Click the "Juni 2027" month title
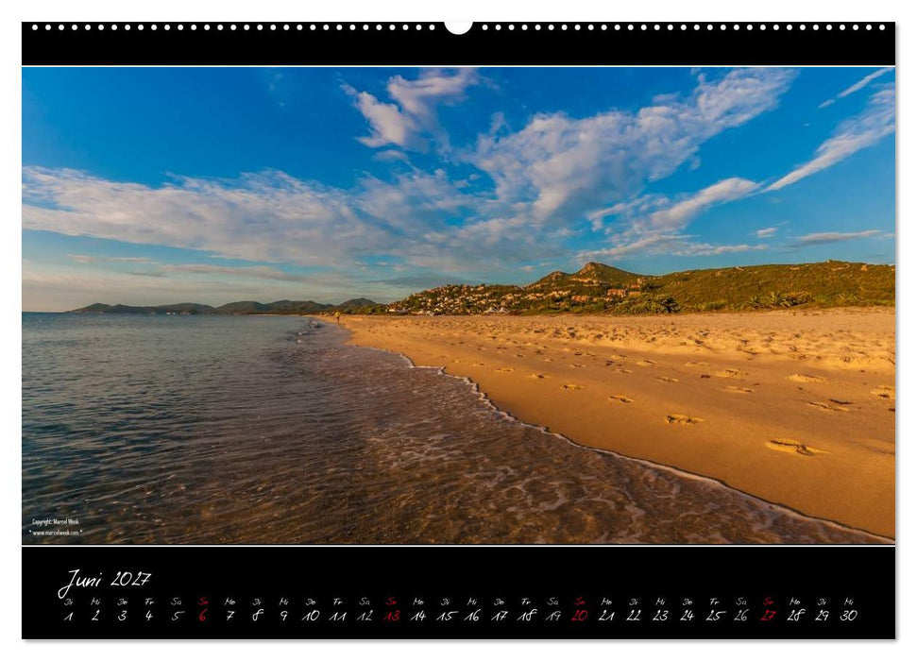This screenshot has height=661, width=917. (x=104, y=581)
